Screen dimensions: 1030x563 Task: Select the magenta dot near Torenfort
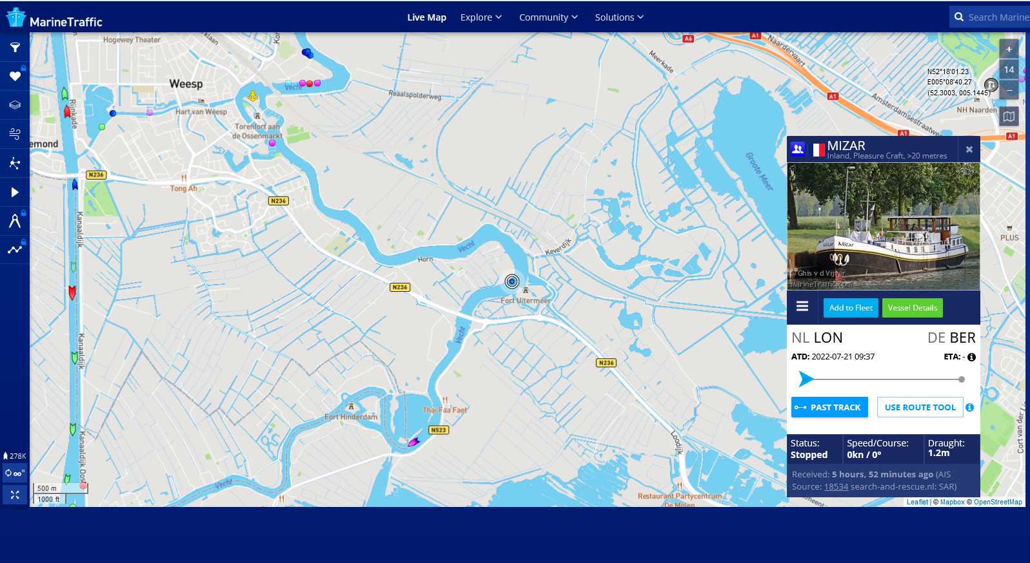tap(272, 143)
